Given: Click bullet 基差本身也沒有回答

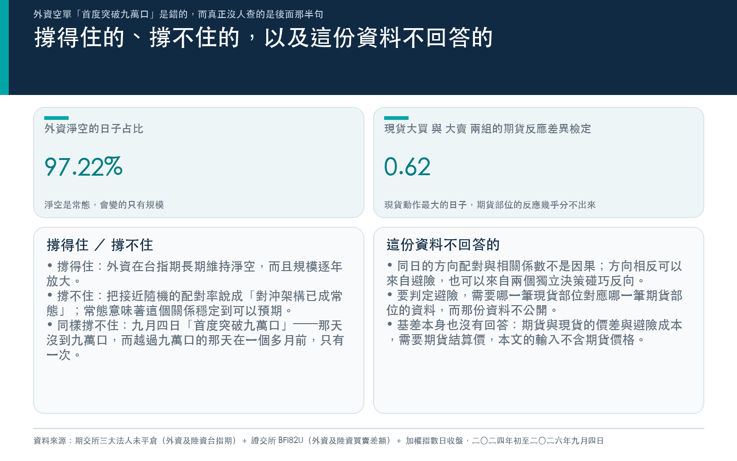Looking at the screenshot, I should pos(534,332).
